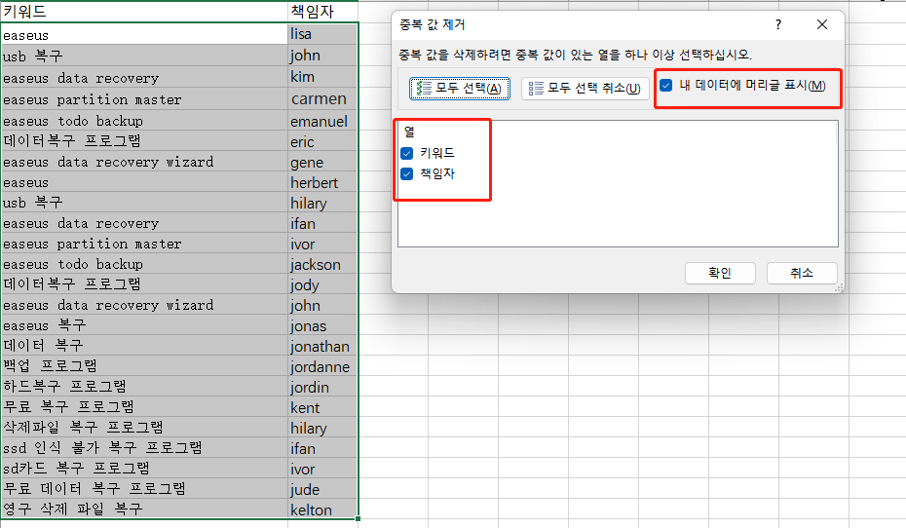Open help with the question mark icon
906x528 pixels.
(778, 24)
